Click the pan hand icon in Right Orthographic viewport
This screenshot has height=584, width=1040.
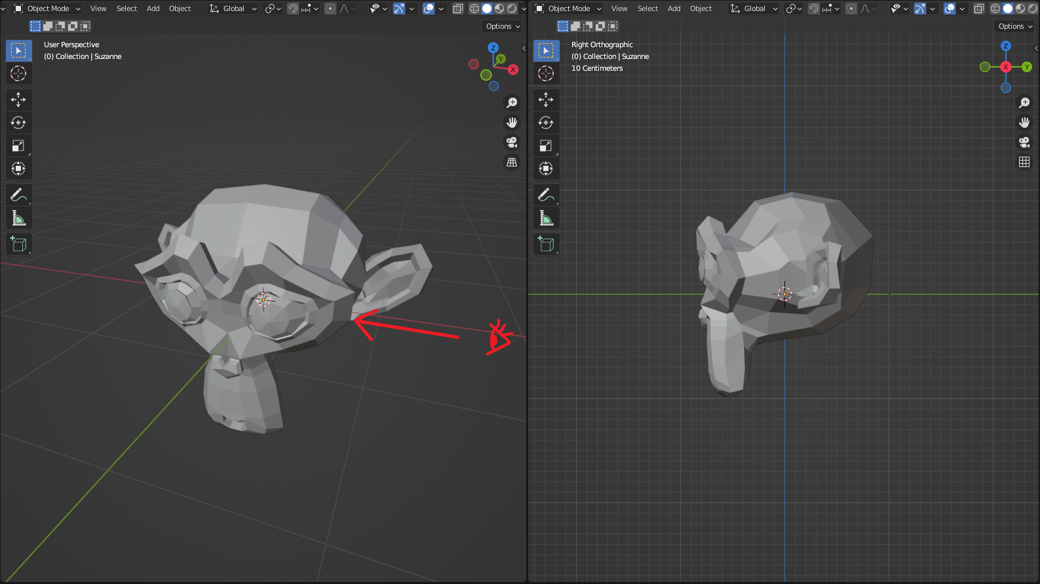[x=1024, y=123]
